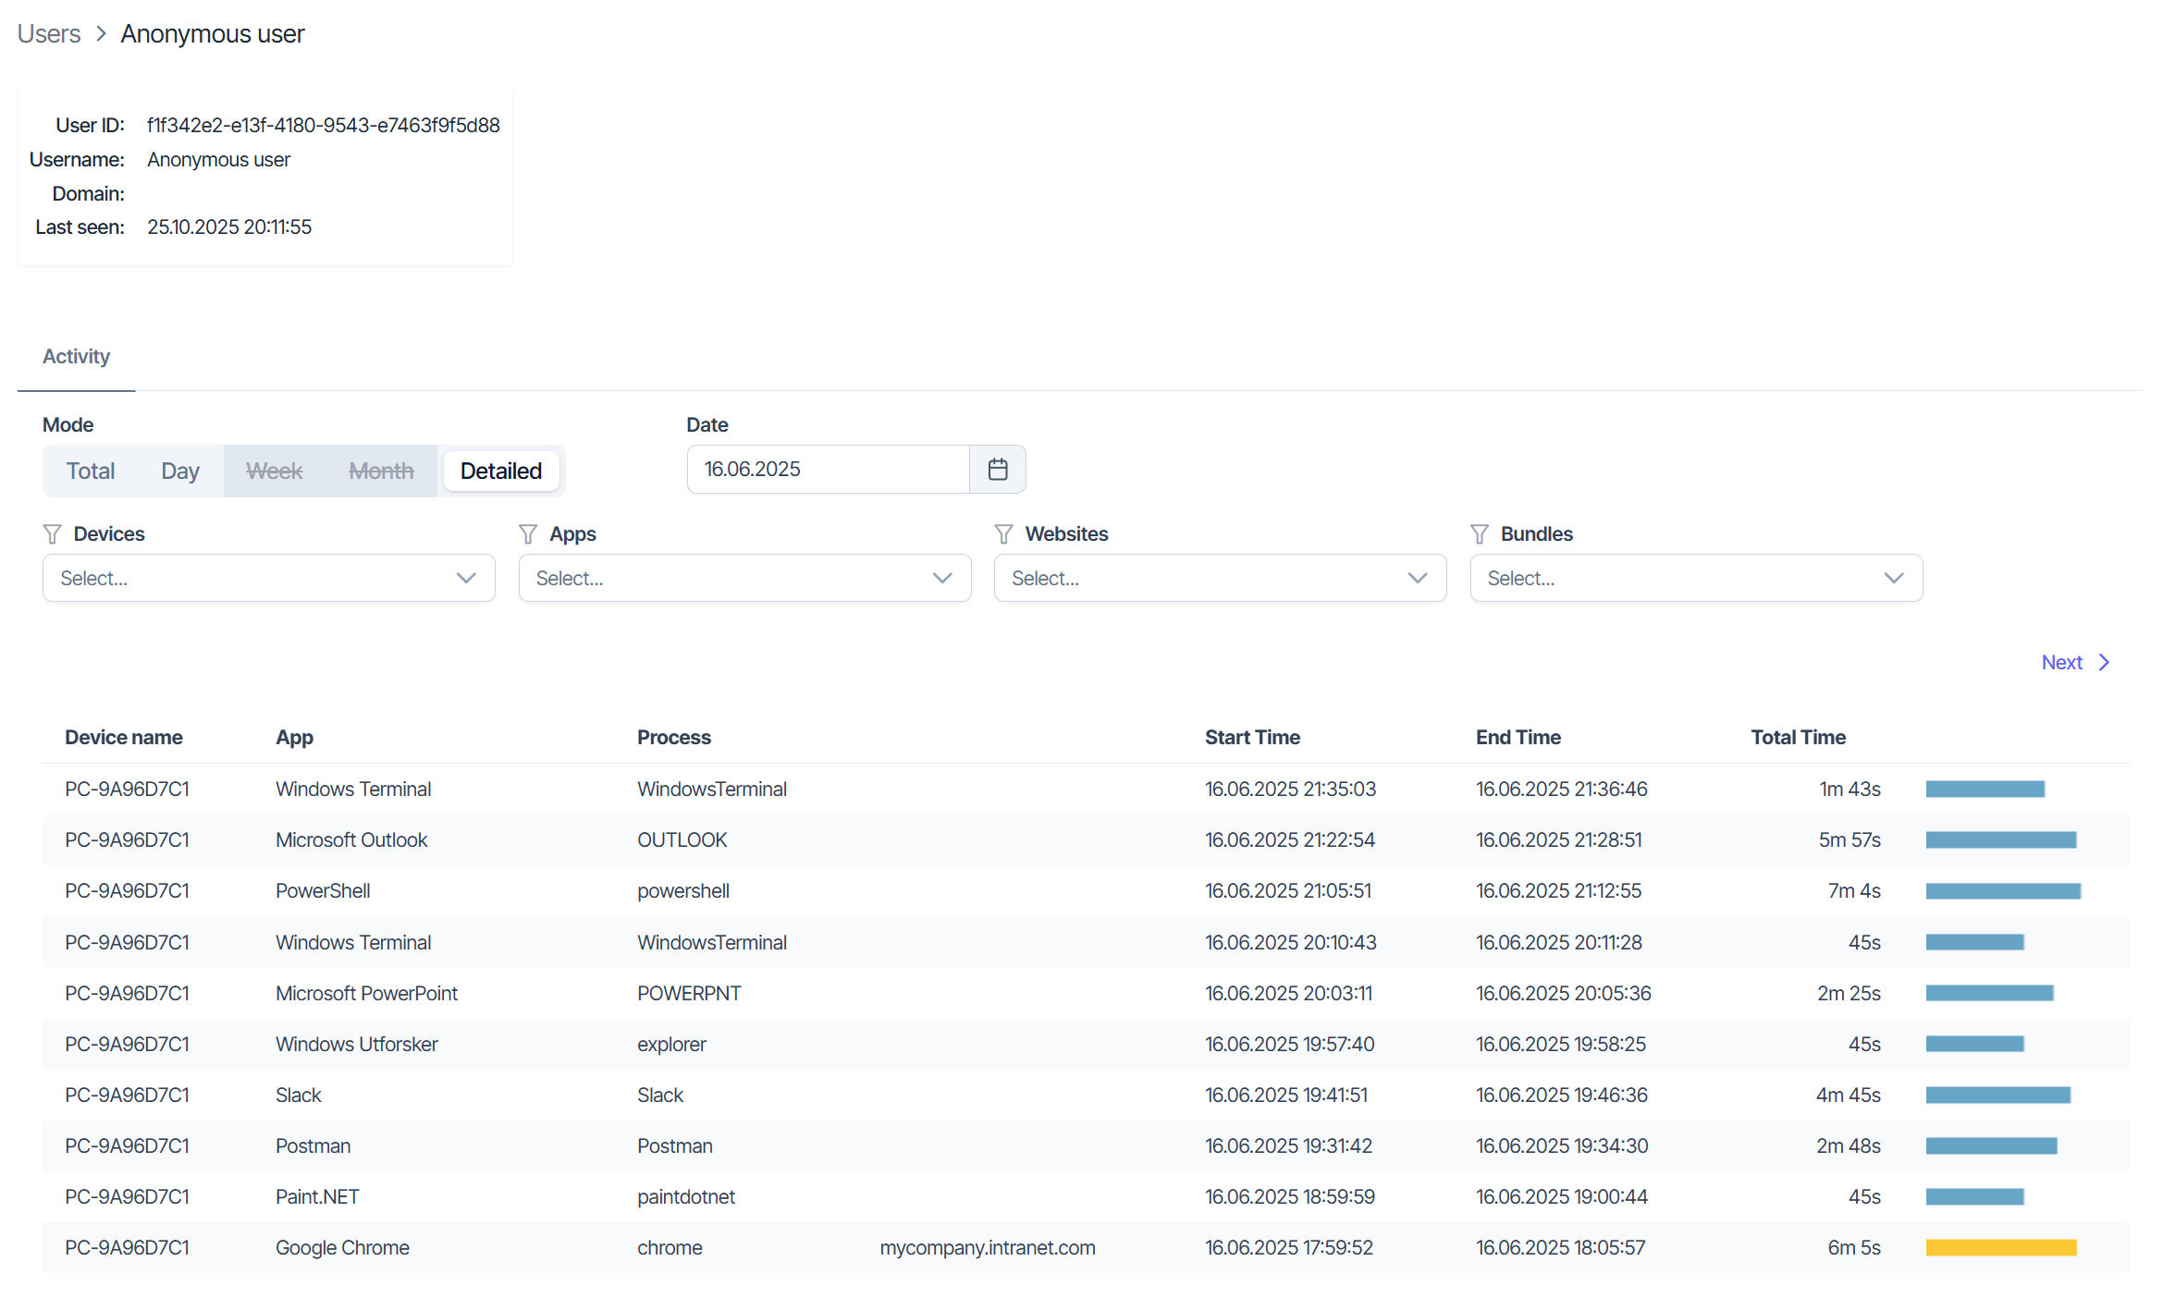This screenshot has height=1298, width=2163.
Task: Expand the Websites select dropdown
Action: pyautogui.click(x=1221, y=578)
